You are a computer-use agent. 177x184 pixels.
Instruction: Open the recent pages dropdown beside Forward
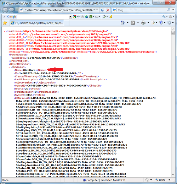coord(16,10)
